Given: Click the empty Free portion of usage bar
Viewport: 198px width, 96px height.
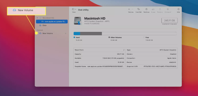Looking at the screenshot, I should point(139,33).
